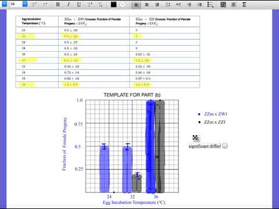Screen dimensions: 279x209
Task: Open the font size dropdown arrow
Action: click(25, 4)
